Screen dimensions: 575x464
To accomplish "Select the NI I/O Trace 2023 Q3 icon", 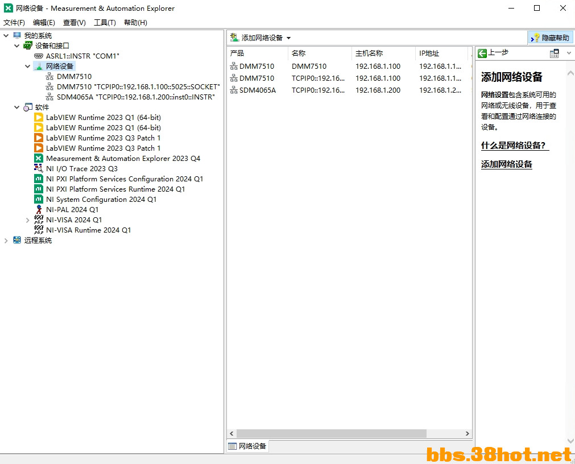I will tap(39, 168).
